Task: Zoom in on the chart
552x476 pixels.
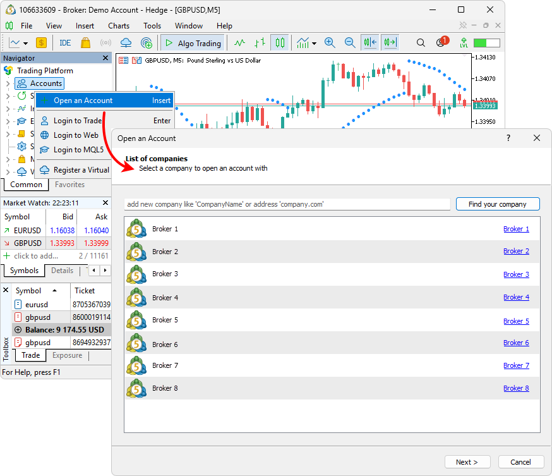Action: coord(330,43)
